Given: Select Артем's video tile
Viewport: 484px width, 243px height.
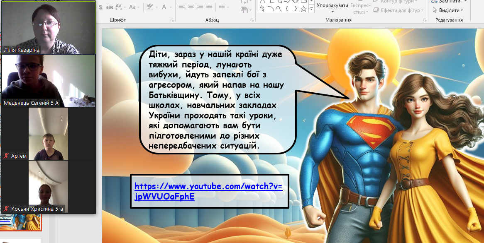Looking at the screenshot, I should pyautogui.click(x=49, y=134).
